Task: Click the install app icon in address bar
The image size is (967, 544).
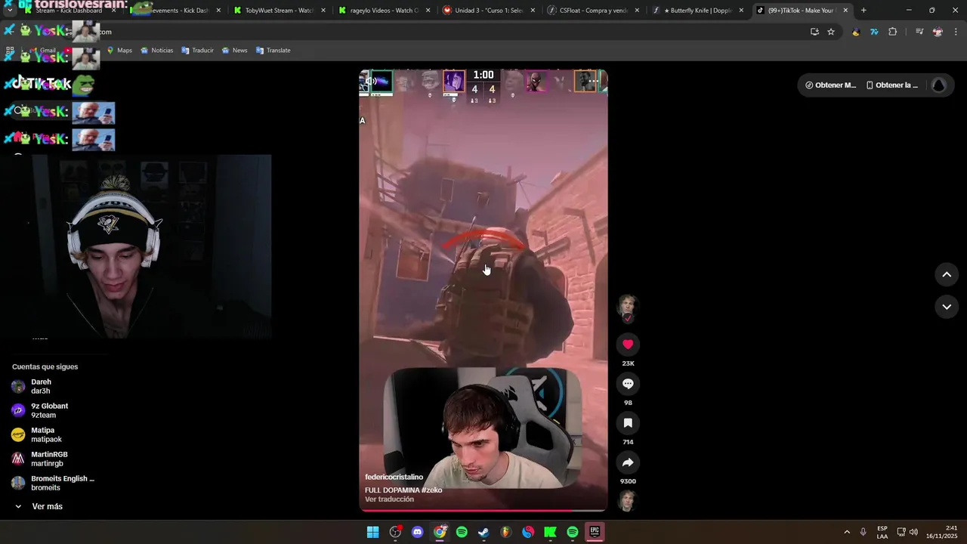Action: (814, 32)
